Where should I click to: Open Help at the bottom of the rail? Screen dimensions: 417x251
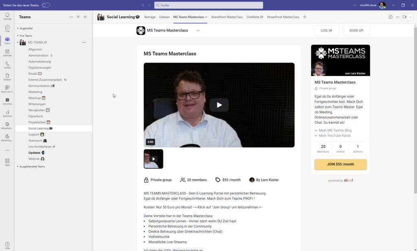7,245
